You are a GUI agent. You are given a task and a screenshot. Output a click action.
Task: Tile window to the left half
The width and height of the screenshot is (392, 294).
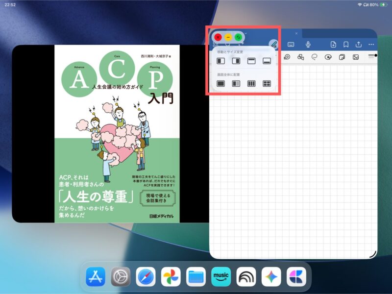point(221,61)
